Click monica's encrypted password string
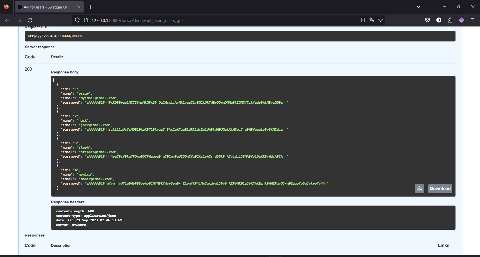Screen dimensions: 480x257 pyautogui.click(x=207, y=184)
